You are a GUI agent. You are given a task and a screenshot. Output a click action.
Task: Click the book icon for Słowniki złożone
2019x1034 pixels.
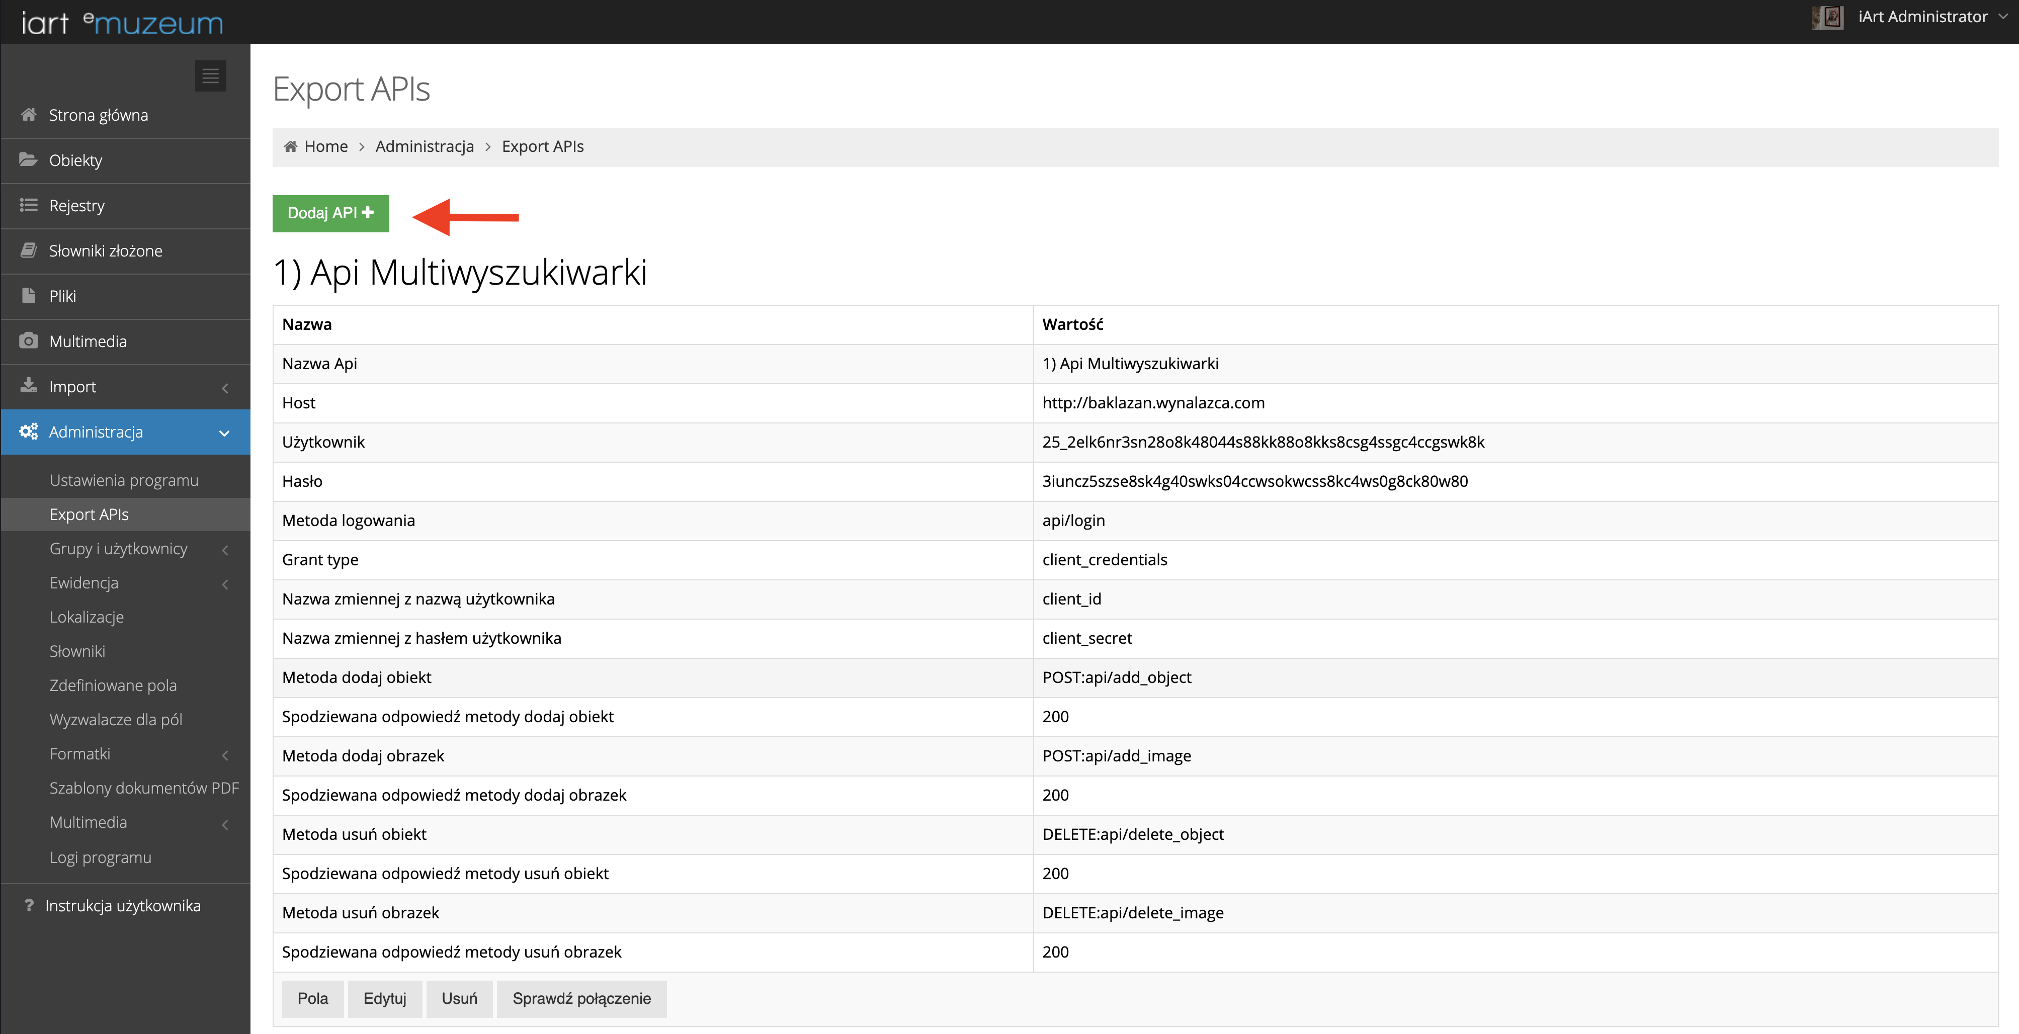point(29,250)
